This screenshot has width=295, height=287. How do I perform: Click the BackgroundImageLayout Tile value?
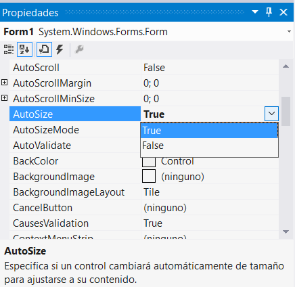[152, 192]
